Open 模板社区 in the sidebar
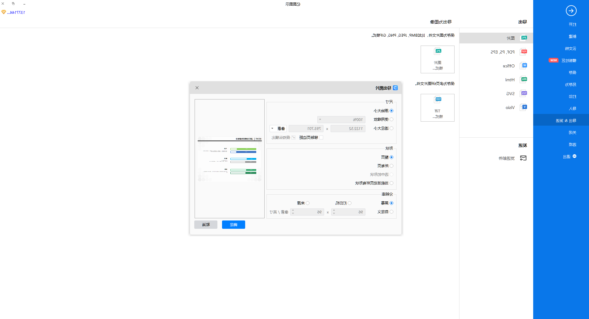The width and height of the screenshot is (589, 319). [569, 60]
